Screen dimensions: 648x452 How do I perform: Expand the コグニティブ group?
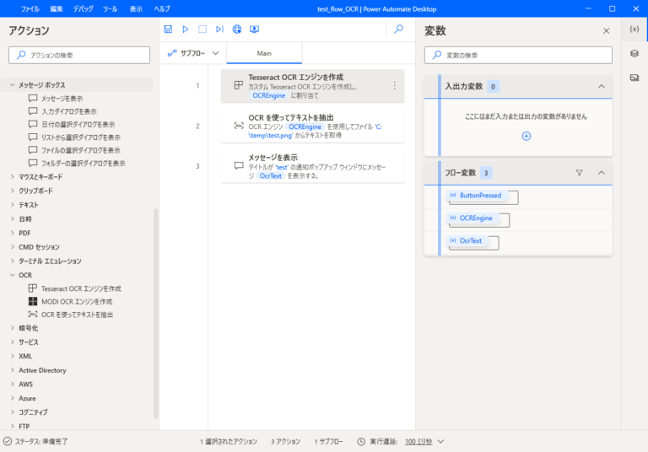pyautogui.click(x=13, y=412)
